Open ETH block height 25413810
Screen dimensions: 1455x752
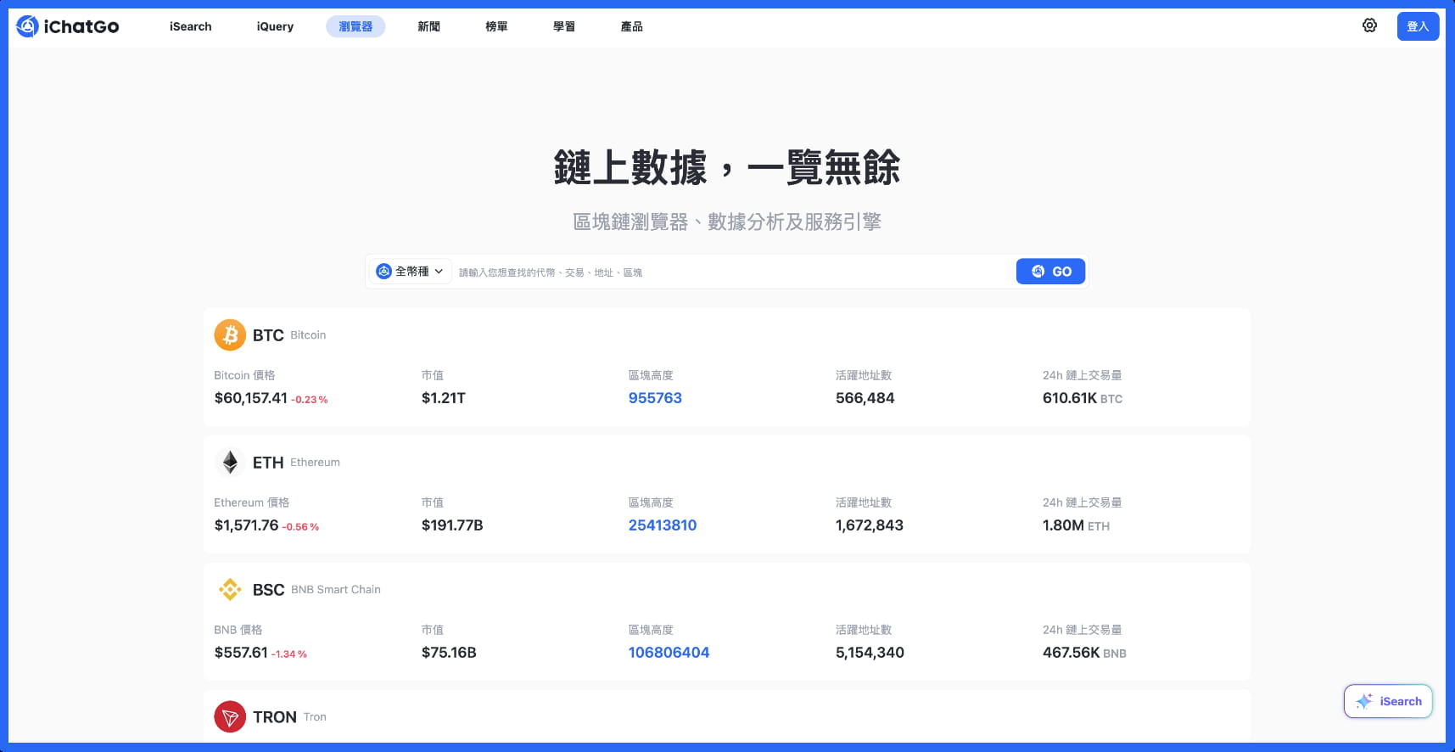coord(663,525)
